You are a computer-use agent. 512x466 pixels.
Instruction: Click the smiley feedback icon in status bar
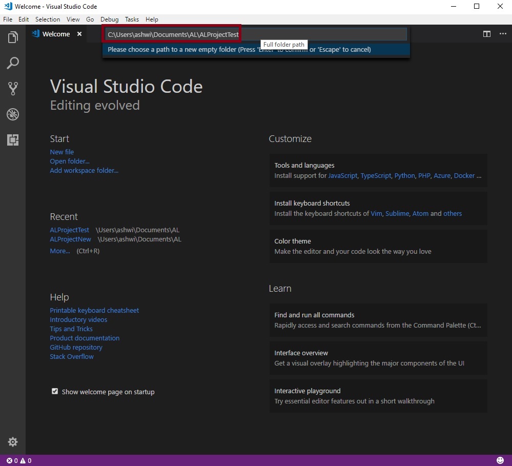tap(500, 460)
